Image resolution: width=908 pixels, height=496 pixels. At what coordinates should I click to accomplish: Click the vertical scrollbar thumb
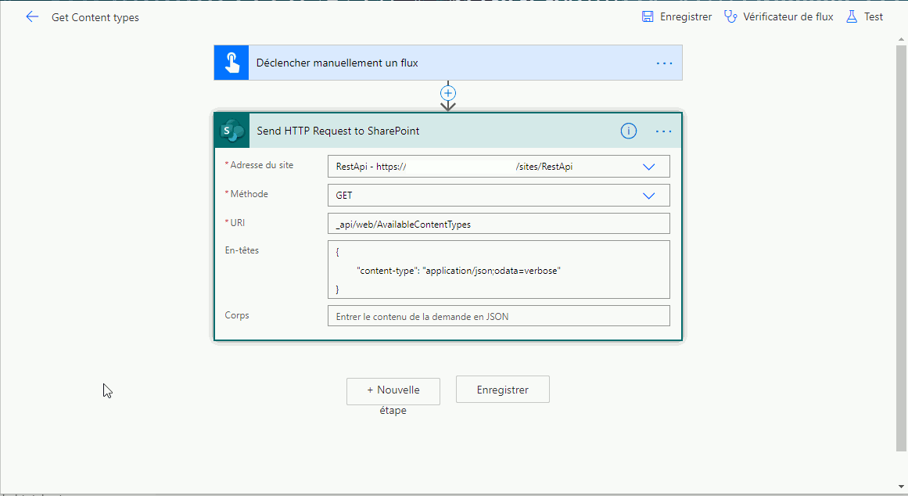point(901,247)
